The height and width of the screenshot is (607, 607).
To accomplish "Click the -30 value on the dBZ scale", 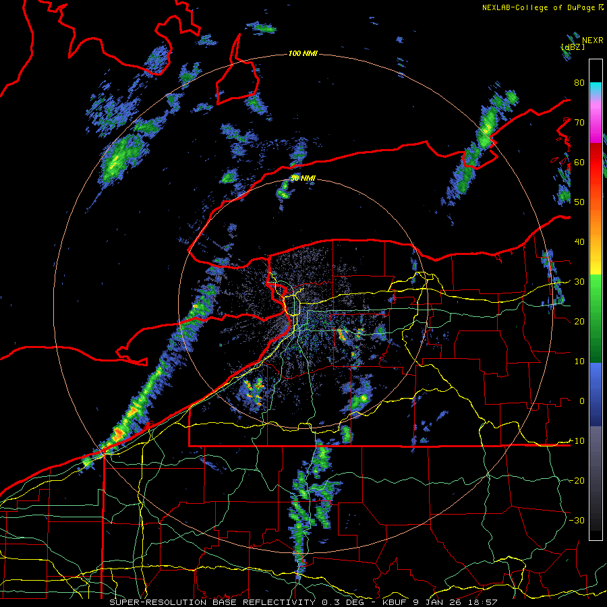I will tap(577, 520).
